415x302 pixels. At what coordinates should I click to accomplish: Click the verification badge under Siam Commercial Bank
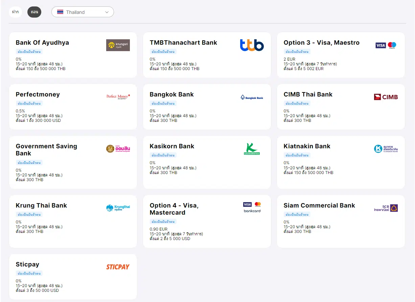coord(297,215)
